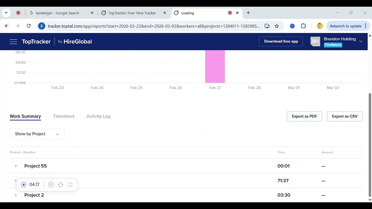372x209 pixels.
Task: Click the Freelancer badge
Action: (x=333, y=45)
